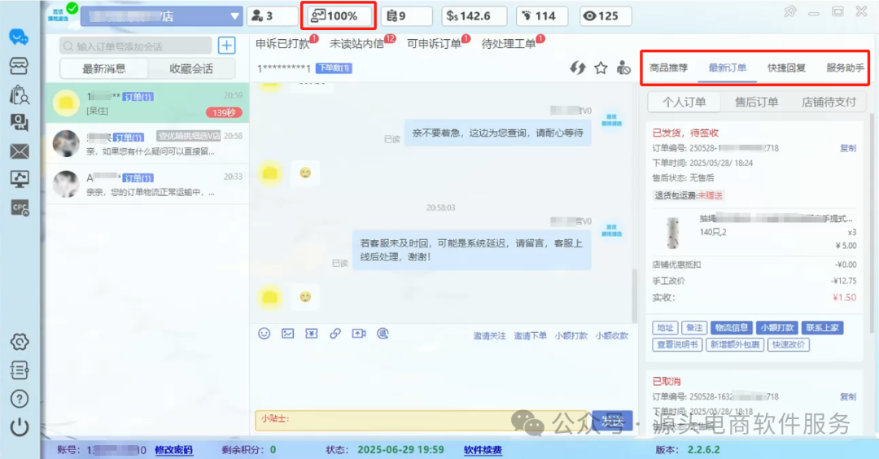This screenshot has height=459, width=879.
Task: Switch to 收藏会话 tab
Action: [x=191, y=69]
